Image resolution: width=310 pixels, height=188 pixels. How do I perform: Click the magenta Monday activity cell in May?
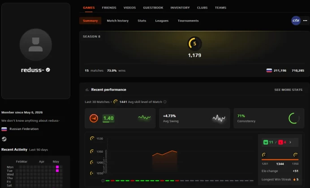point(57,167)
